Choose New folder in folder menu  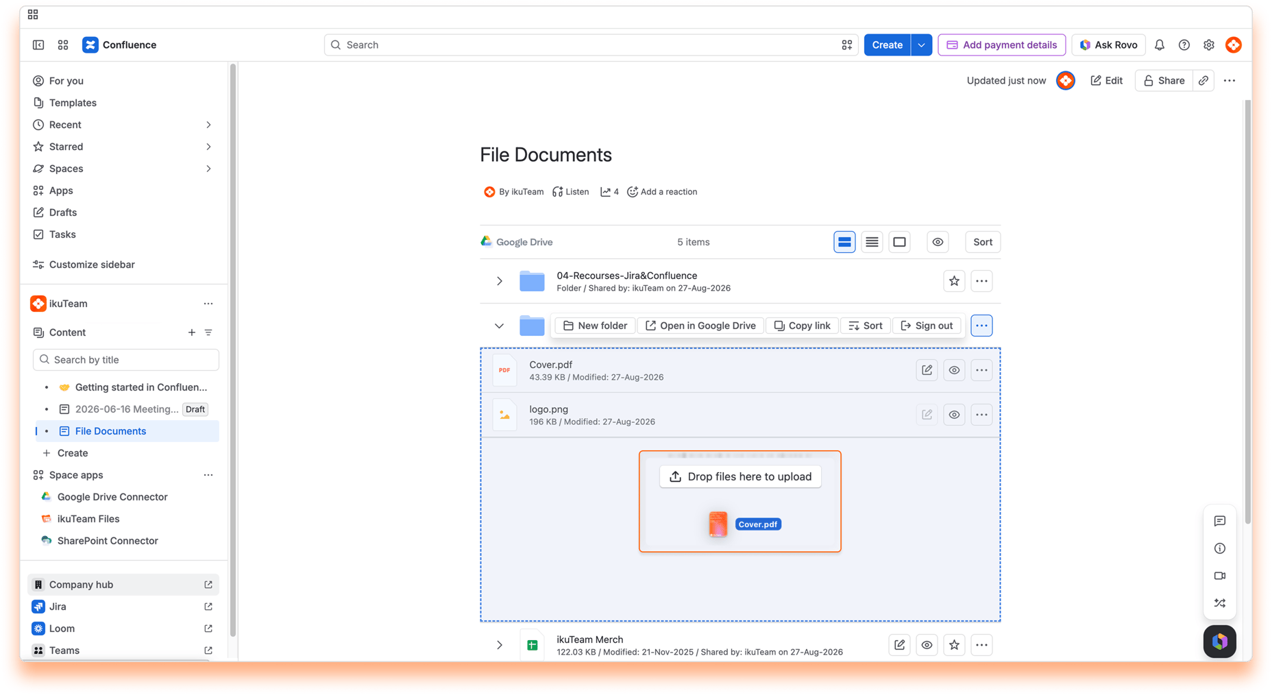click(595, 326)
